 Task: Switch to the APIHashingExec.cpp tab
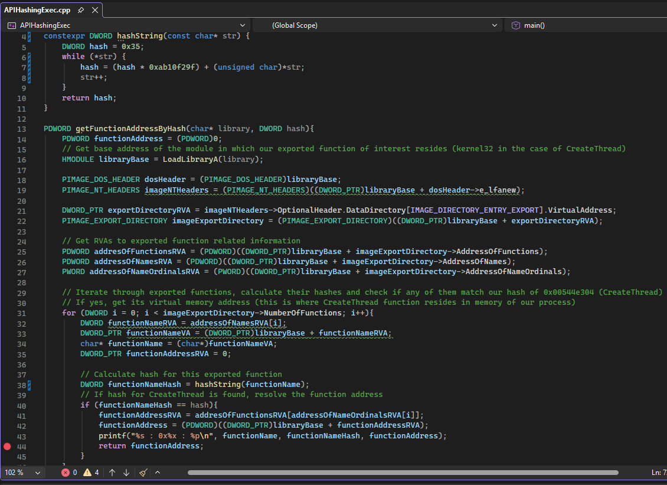pos(37,10)
